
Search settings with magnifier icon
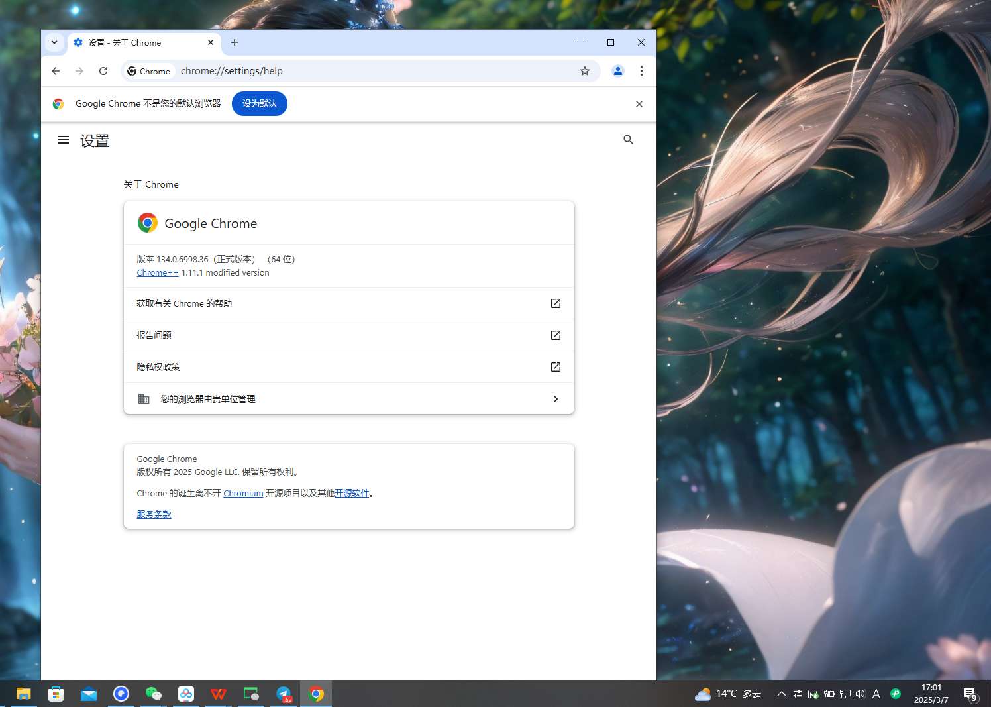coord(629,140)
